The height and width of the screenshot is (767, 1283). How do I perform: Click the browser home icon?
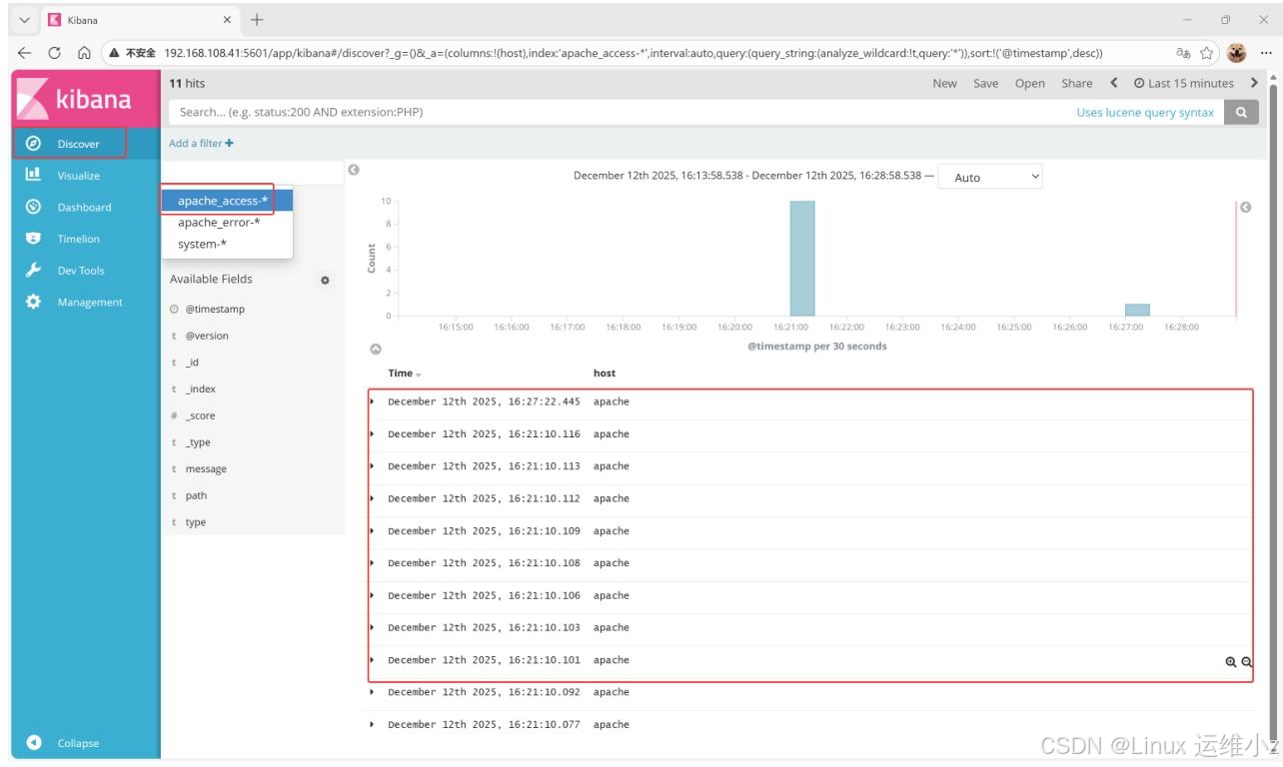(85, 53)
